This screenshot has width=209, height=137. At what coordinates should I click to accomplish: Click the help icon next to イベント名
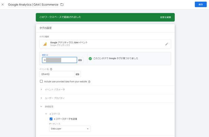coord(51,69)
